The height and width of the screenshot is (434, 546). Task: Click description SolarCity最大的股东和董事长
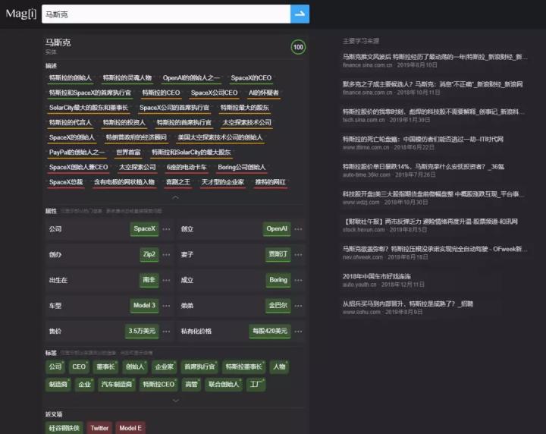[89, 108]
